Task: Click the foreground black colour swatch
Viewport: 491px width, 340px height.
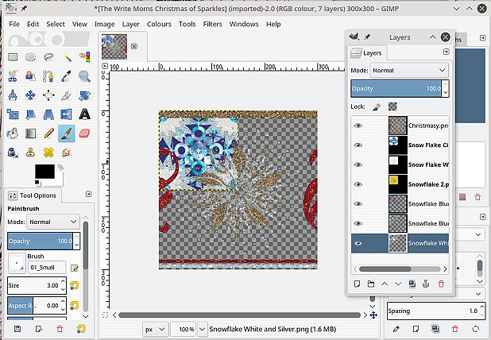Action: 44,172
